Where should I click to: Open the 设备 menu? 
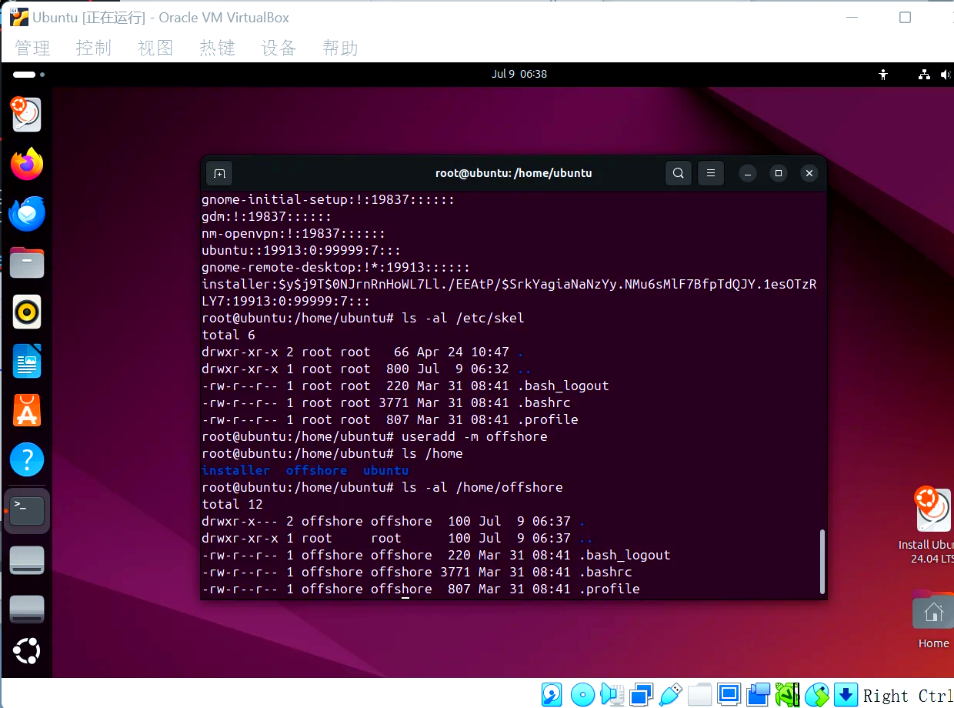[279, 48]
